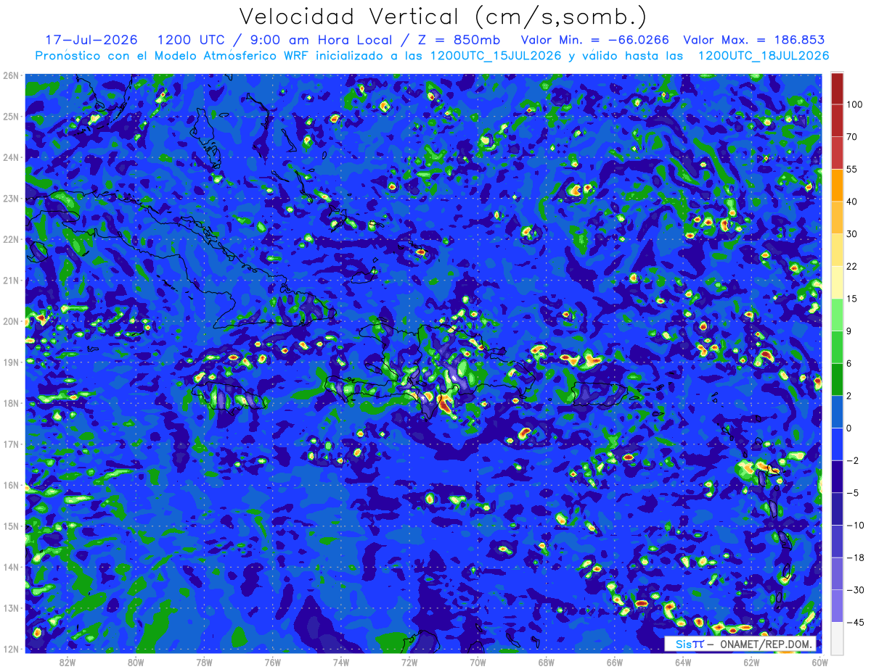The width and height of the screenshot is (871, 672).
Task: Click the color bar label "-45"
Action: coord(854,622)
